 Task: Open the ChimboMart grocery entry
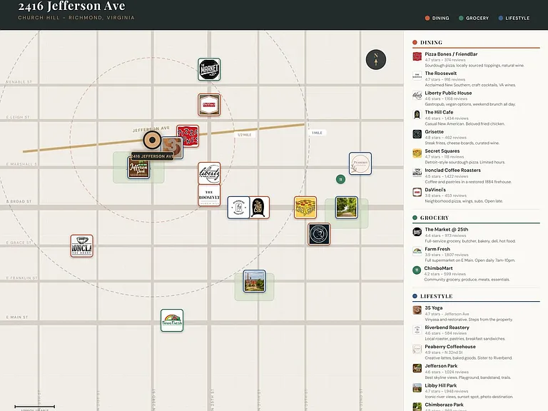[476, 274]
